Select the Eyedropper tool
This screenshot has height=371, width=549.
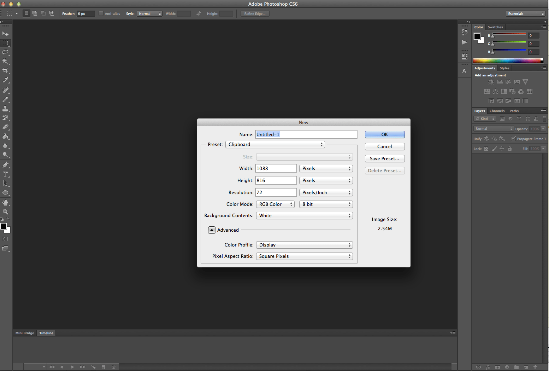click(5, 80)
